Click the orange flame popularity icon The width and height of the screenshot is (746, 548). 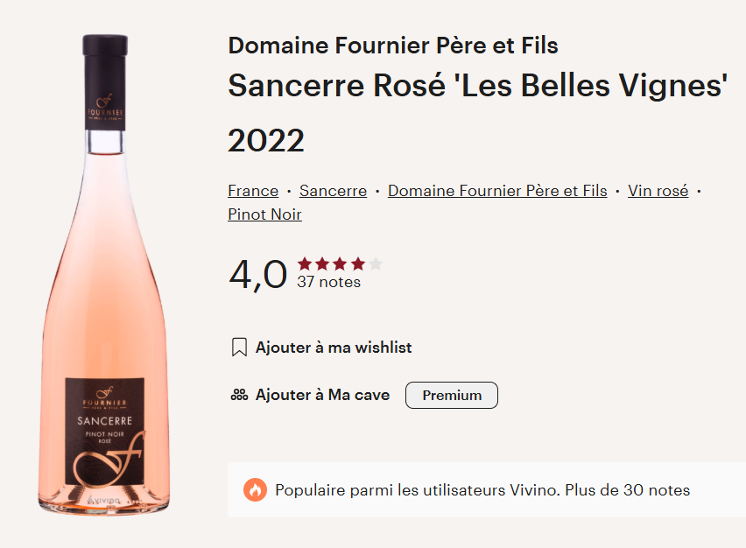255,490
